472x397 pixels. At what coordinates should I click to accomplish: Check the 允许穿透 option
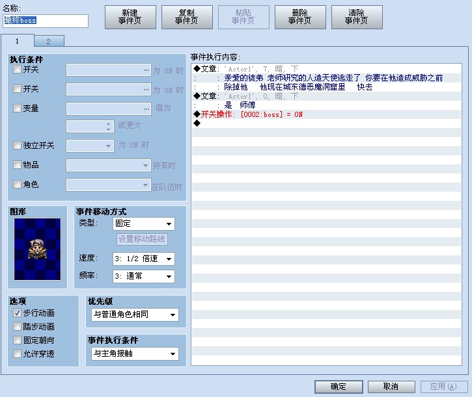click(17, 353)
